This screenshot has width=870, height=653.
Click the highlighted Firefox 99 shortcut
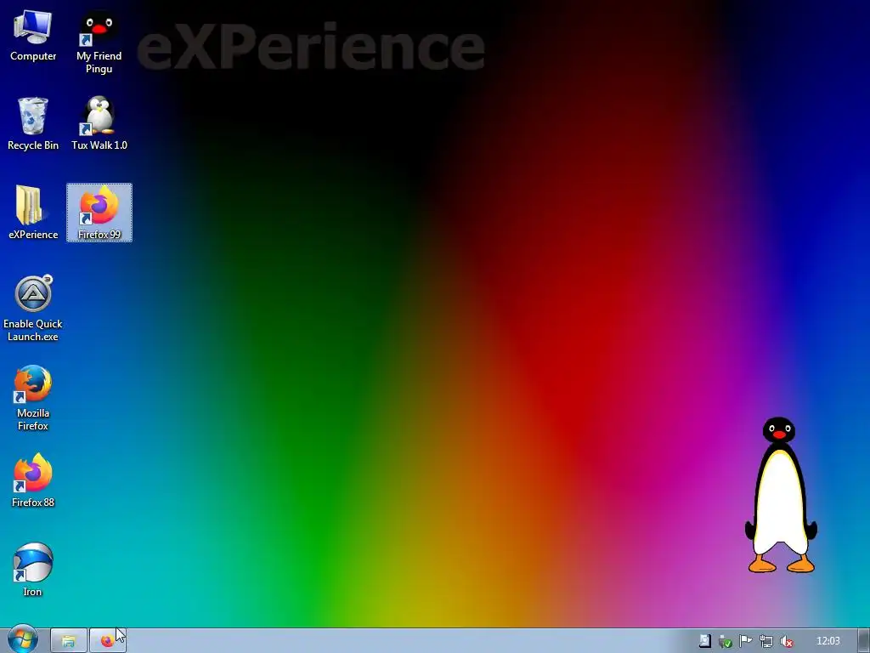(x=99, y=213)
